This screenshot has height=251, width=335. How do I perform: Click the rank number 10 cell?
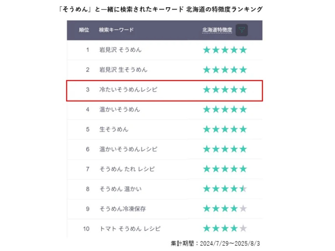tap(86, 229)
